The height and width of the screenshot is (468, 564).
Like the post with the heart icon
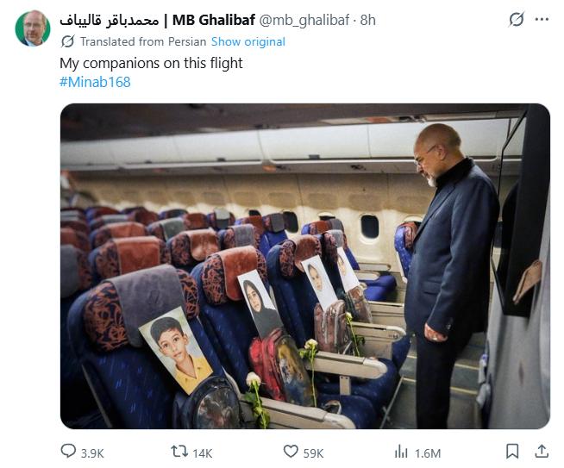click(x=291, y=452)
